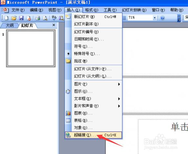Image resolution: width=188 pixels, height=154 pixels.
Task: Select the 幻灯片 tab
Action: click(x=27, y=26)
